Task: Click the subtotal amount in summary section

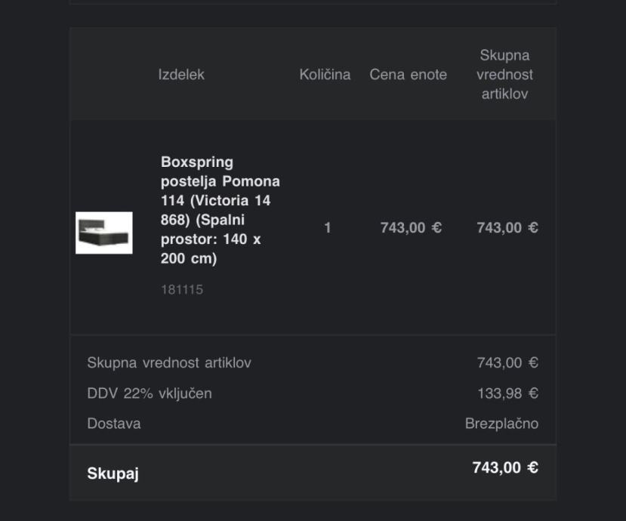Action: coord(507,362)
